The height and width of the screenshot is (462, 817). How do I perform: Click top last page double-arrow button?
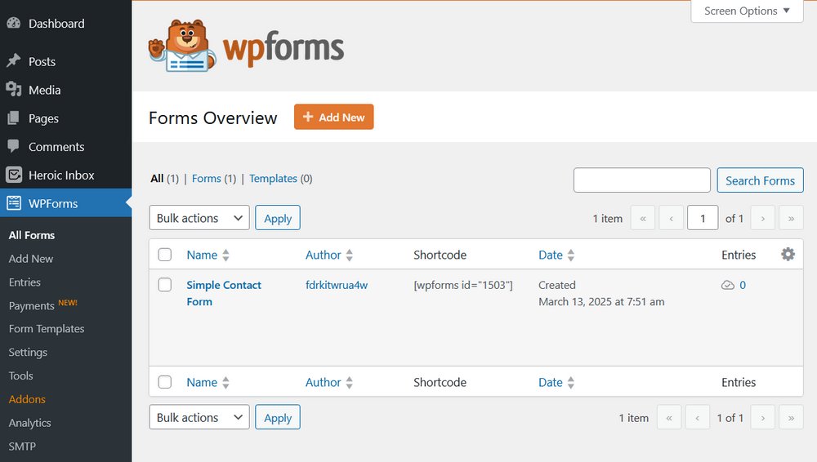791,218
